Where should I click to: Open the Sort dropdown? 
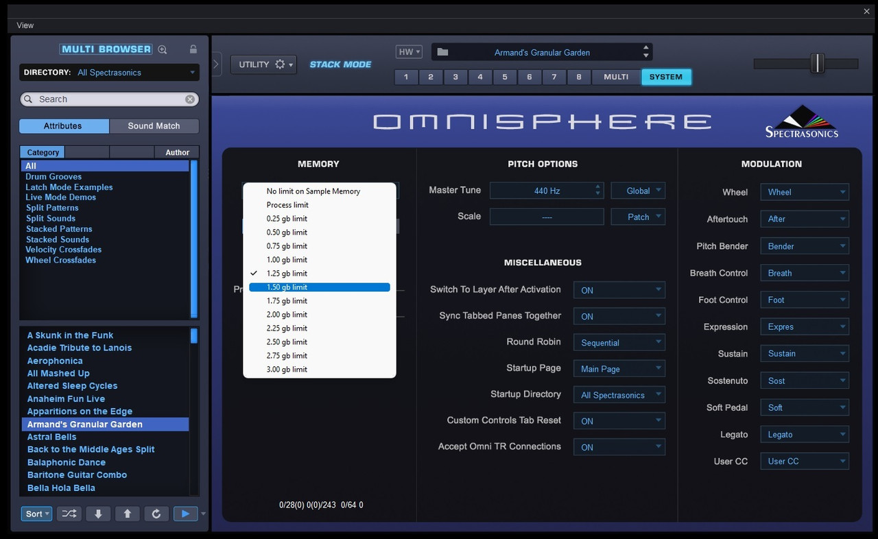[36, 514]
